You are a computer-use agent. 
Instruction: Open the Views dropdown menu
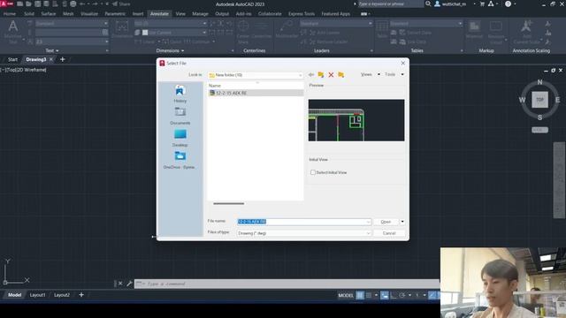pyautogui.click(x=371, y=74)
